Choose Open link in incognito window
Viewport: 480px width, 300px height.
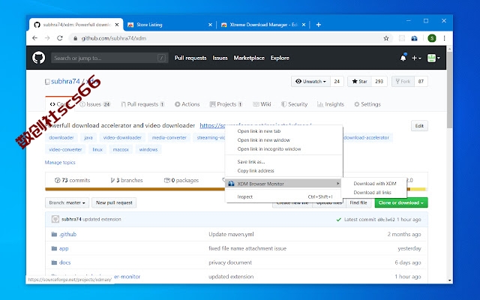283,149
